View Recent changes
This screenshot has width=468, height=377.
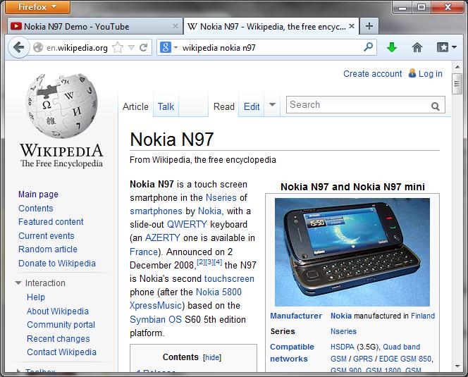58,339
